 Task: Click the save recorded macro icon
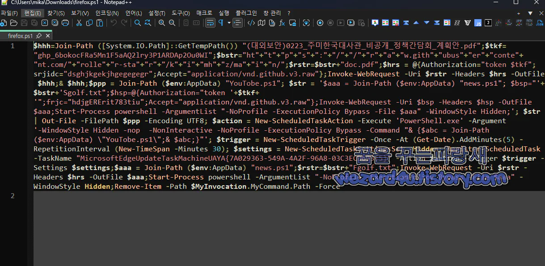pyautogui.click(x=361, y=23)
